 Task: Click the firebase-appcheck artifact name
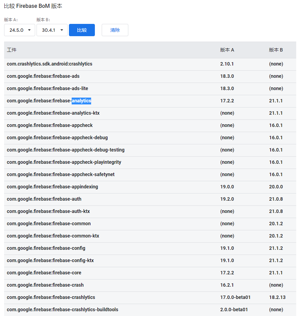click(50, 125)
